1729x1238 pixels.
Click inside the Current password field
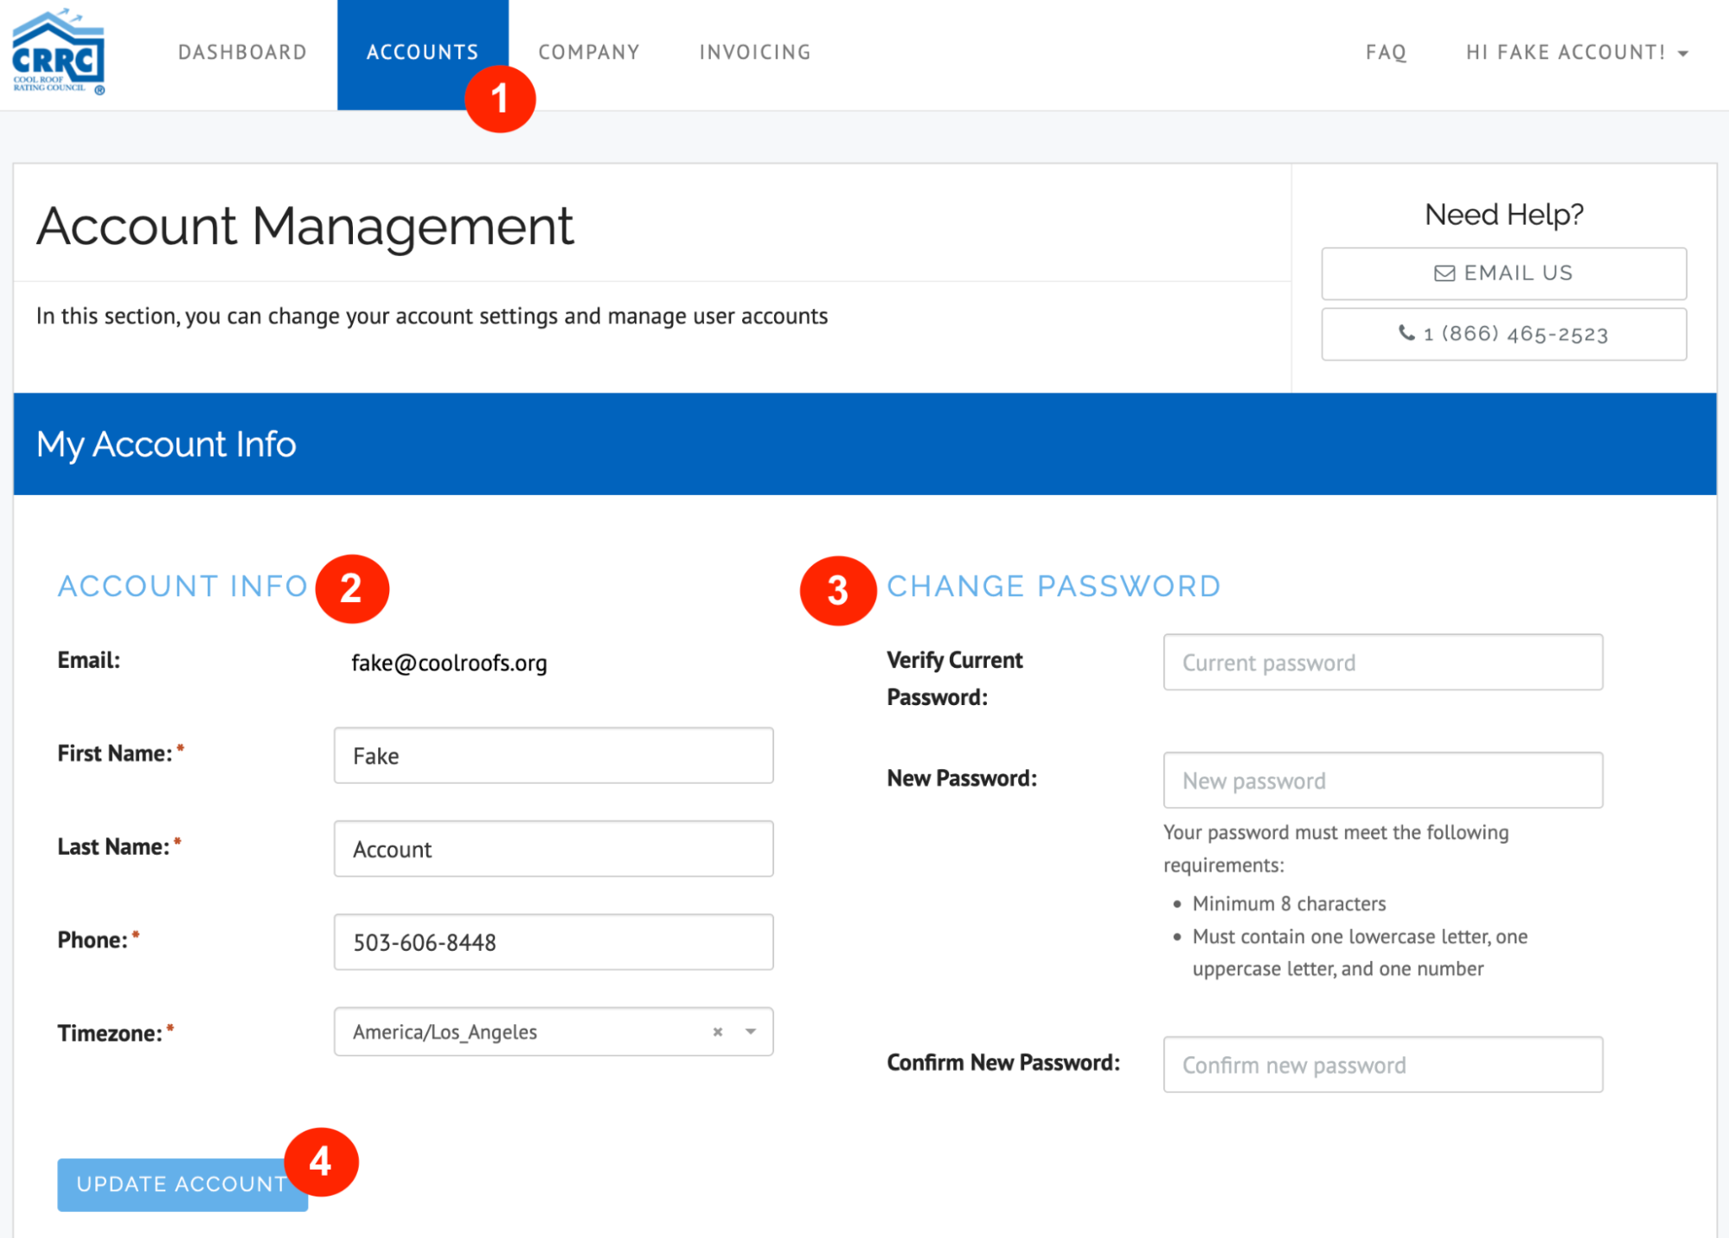pyautogui.click(x=1382, y=662)
